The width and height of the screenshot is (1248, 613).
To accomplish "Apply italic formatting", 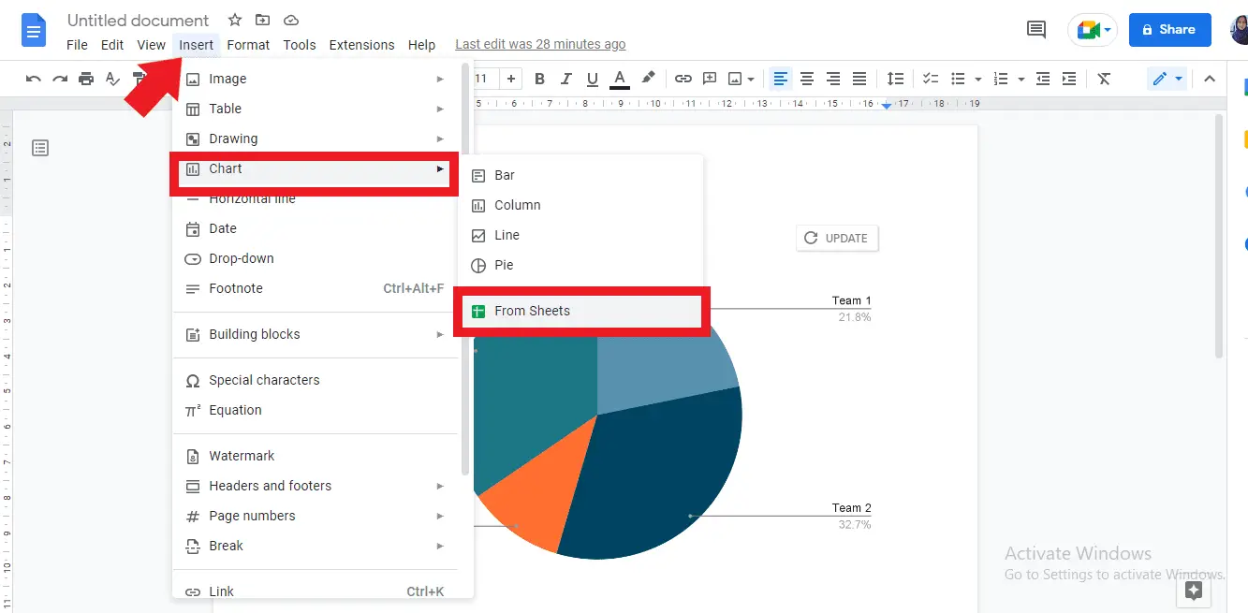I will 565,79.
